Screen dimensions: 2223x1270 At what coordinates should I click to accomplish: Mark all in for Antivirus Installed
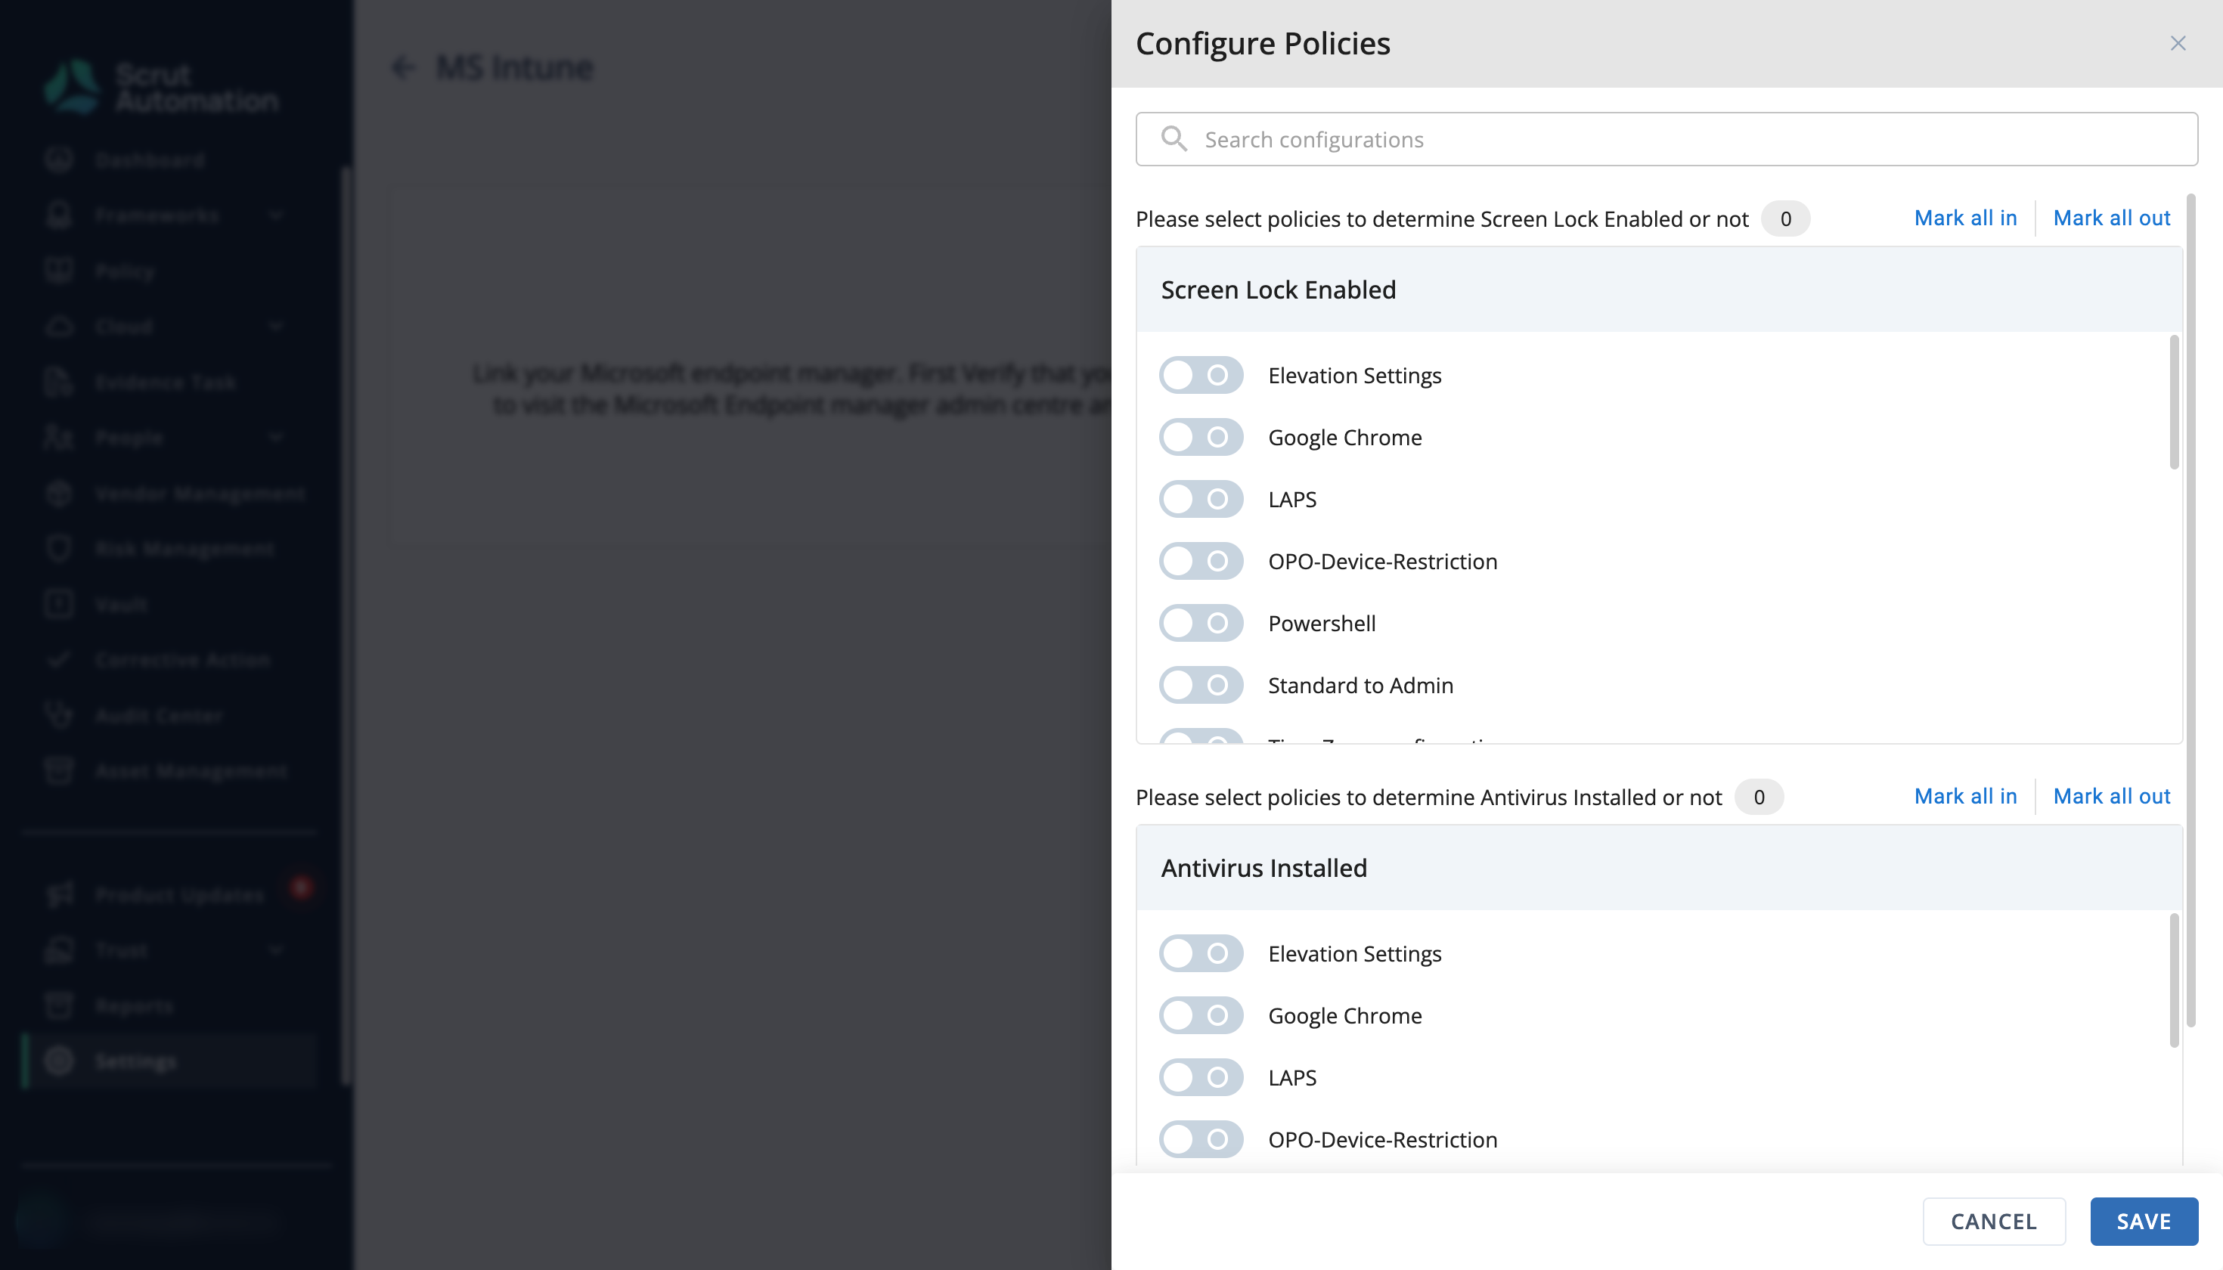1966,796
